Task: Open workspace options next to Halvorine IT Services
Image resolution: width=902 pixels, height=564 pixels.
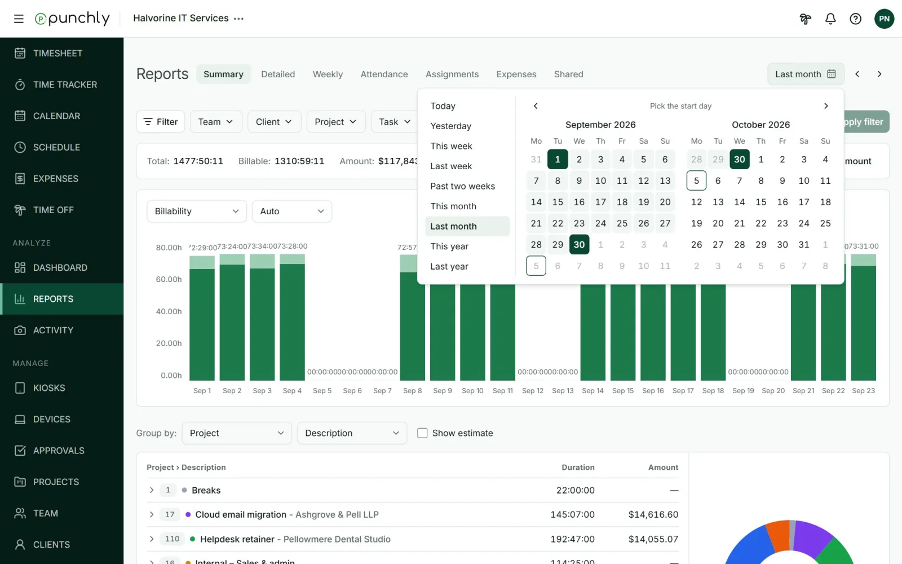Action: (239, 19)
